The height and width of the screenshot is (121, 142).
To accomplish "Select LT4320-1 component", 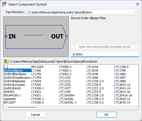I will click(37, 88).
